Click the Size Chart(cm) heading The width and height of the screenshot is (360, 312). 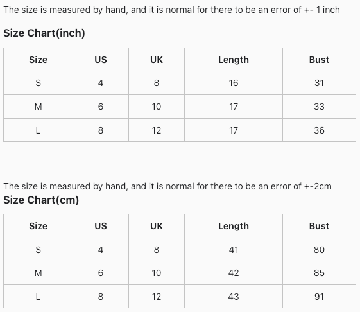(x=41, y=200)
